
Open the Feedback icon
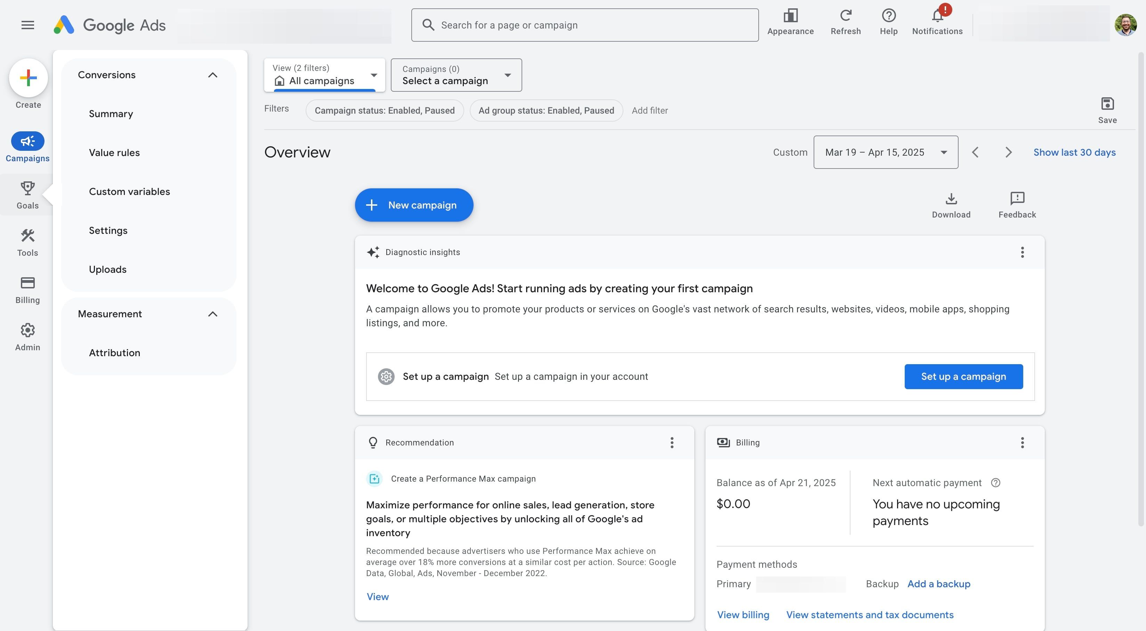pos(1017,205)
